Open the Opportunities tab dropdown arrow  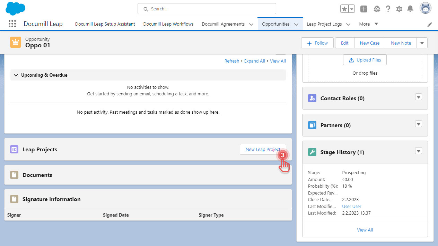[x=296, y=24]
